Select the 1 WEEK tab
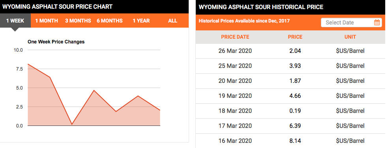This screenshot has height=148, width=386. click(15, 21)
